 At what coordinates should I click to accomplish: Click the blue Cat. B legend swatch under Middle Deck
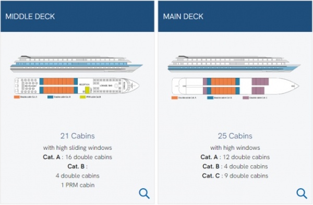coord(50,97)
